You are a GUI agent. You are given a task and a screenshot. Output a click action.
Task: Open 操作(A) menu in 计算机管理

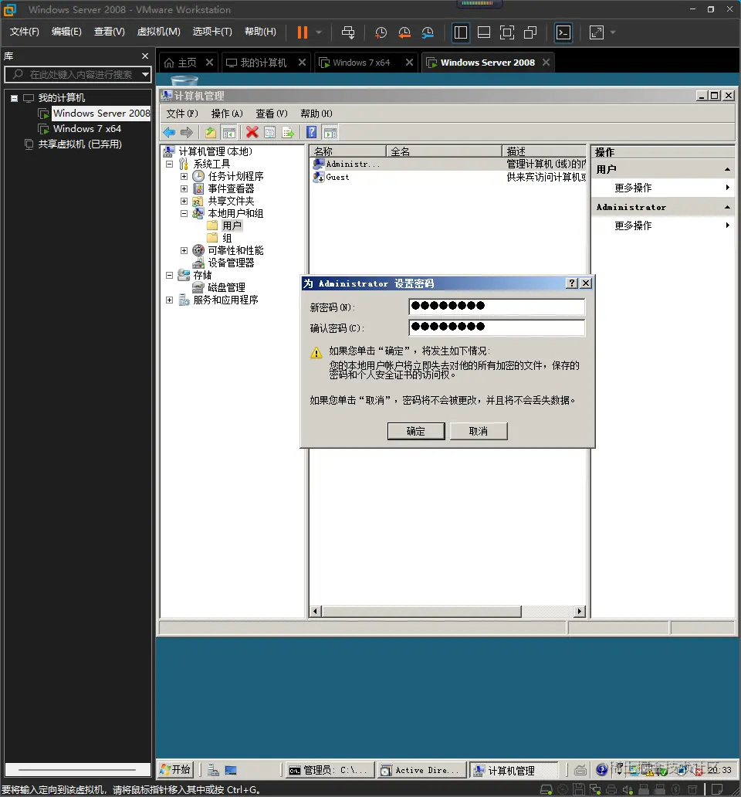[227, 114]
